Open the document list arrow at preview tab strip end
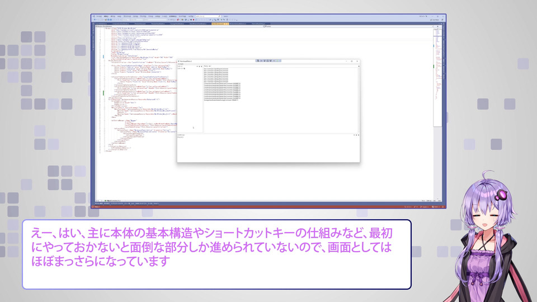 pyautogui.click(x=359, y=66)
